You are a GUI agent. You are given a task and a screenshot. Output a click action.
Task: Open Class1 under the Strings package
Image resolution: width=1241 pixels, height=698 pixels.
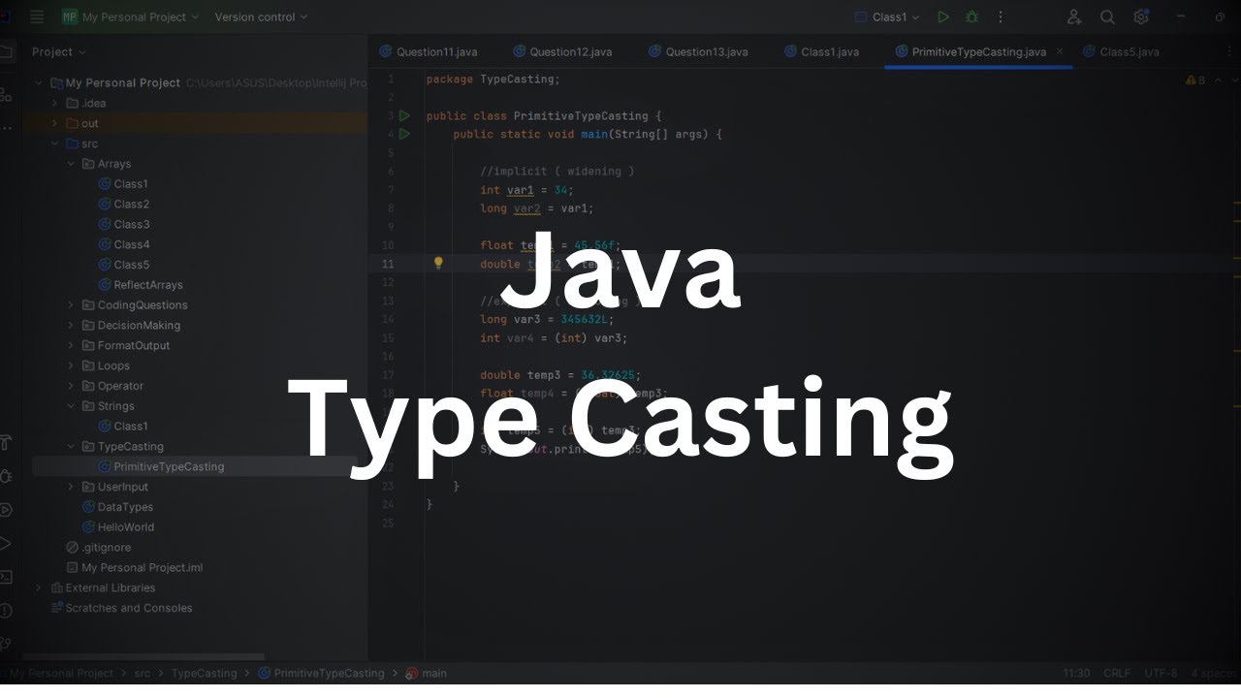click(x=123, y=427)
